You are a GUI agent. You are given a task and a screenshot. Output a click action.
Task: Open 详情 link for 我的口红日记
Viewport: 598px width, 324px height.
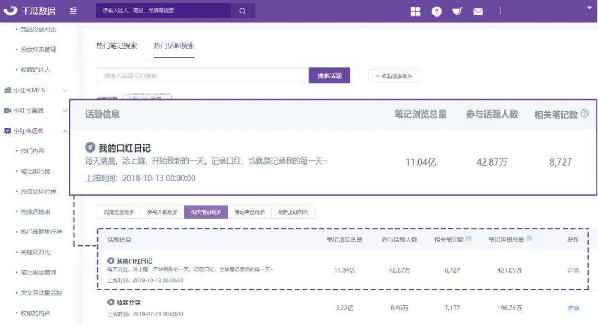coord(573,270)
